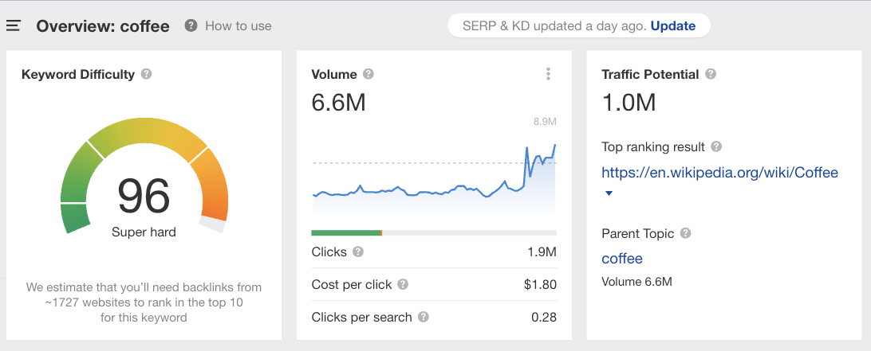
Task: Click help icon beside Top ranking result
Action: coord(716,146)
